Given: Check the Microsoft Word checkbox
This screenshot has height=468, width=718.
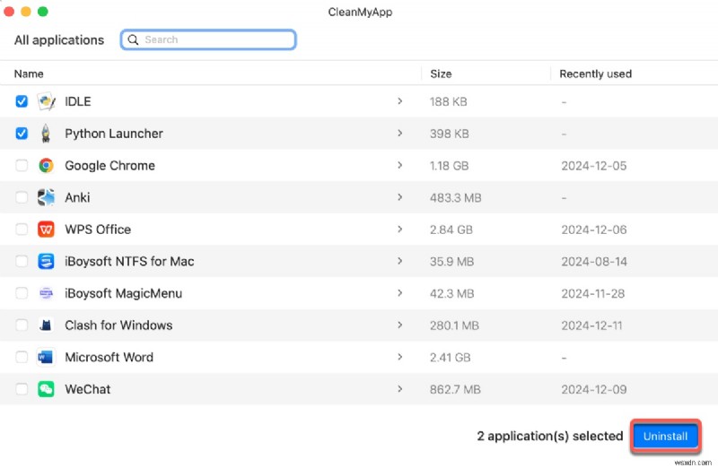Looking at the screenshot, I should [22, 358].
